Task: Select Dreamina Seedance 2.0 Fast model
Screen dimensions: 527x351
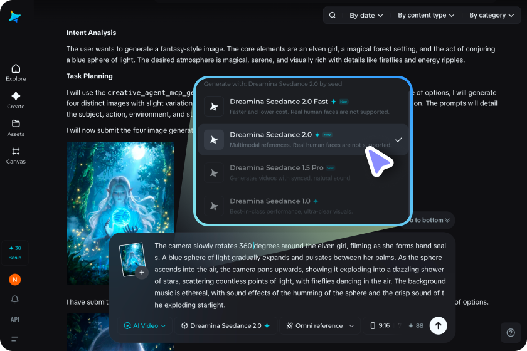Action: (302, 106)
